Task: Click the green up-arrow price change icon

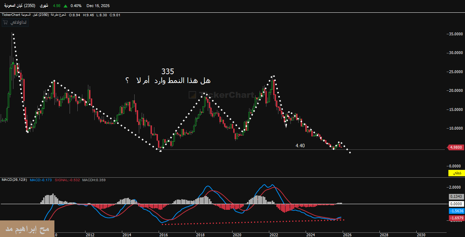Action: pos(66,6)
